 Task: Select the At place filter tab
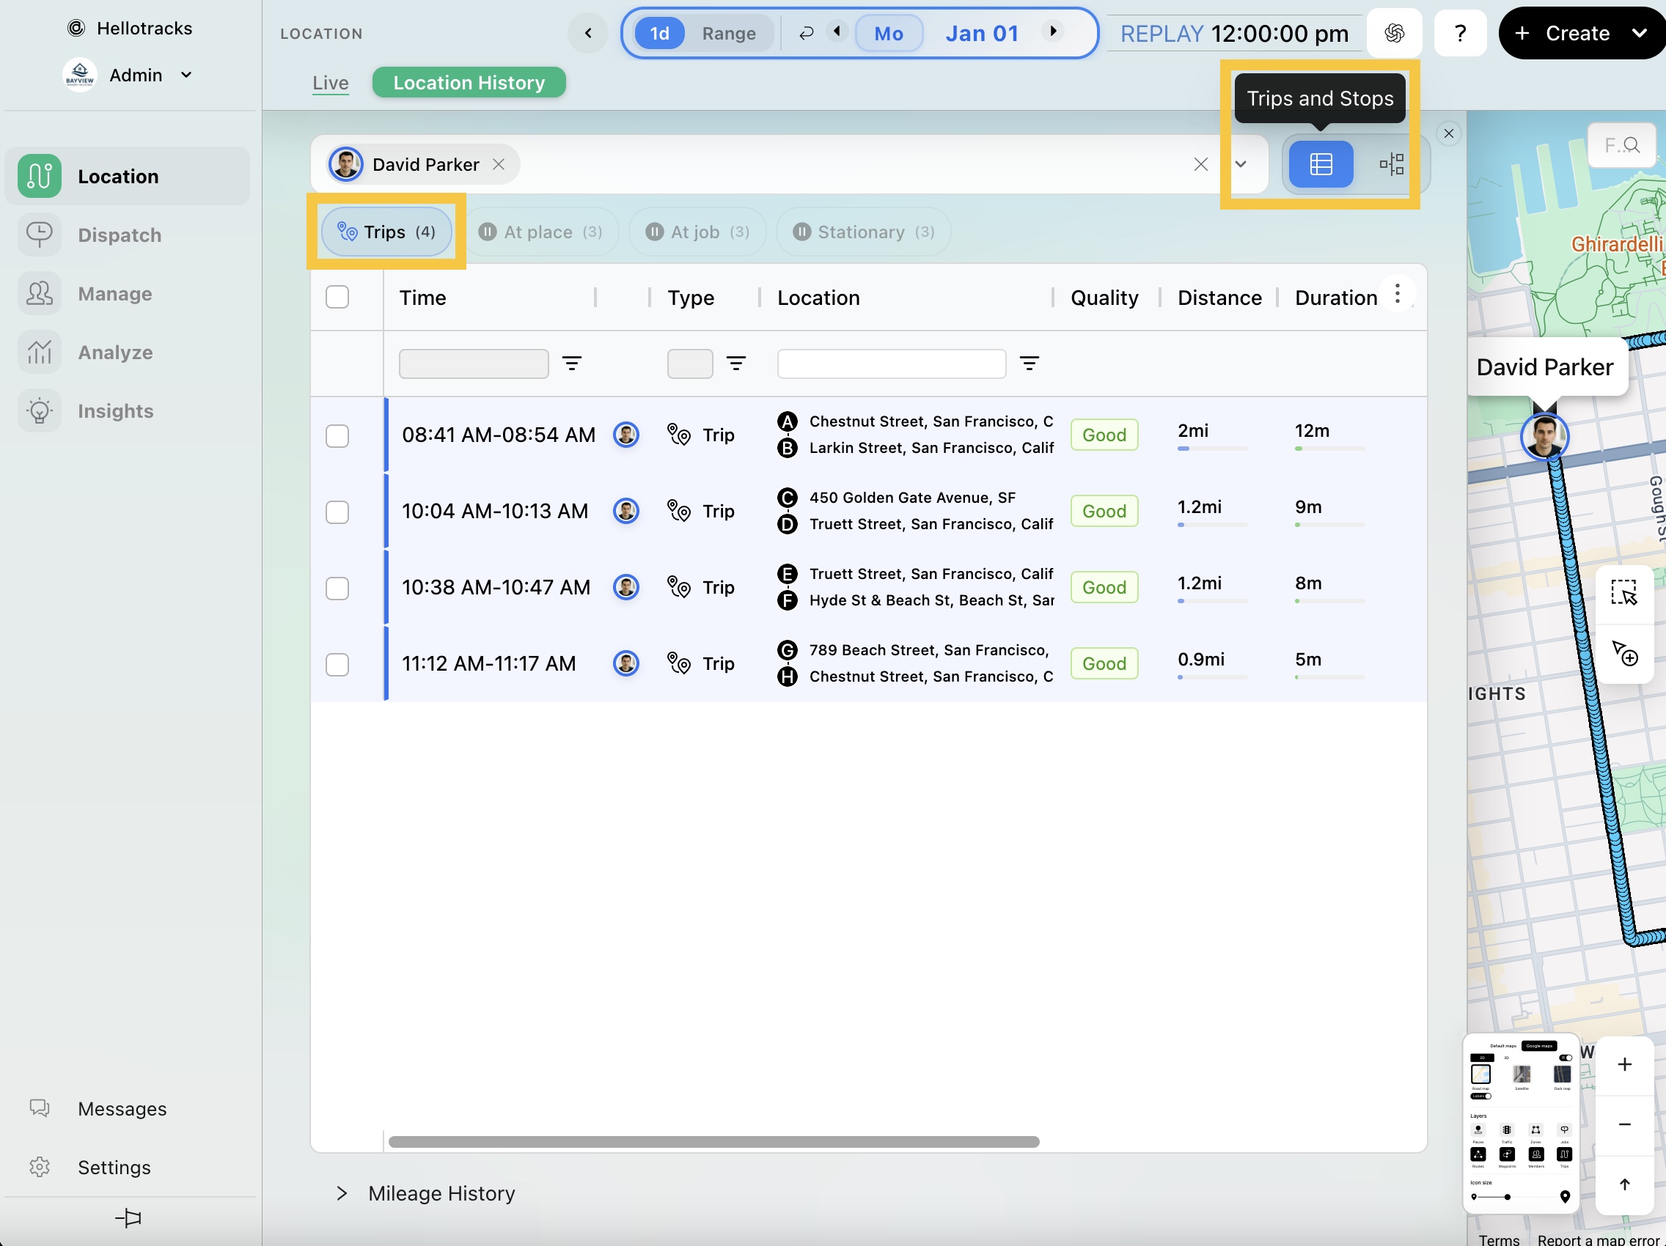540,232
